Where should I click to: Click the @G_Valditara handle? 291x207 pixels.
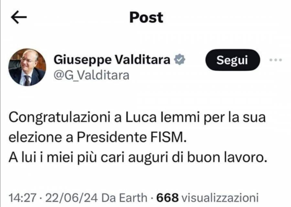[91, 75]
